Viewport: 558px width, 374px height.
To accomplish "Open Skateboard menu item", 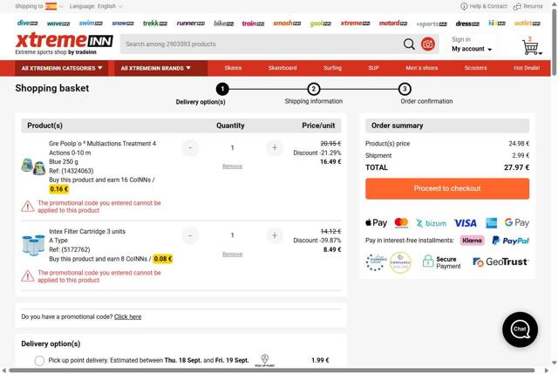I will click(x=282, y=68).
